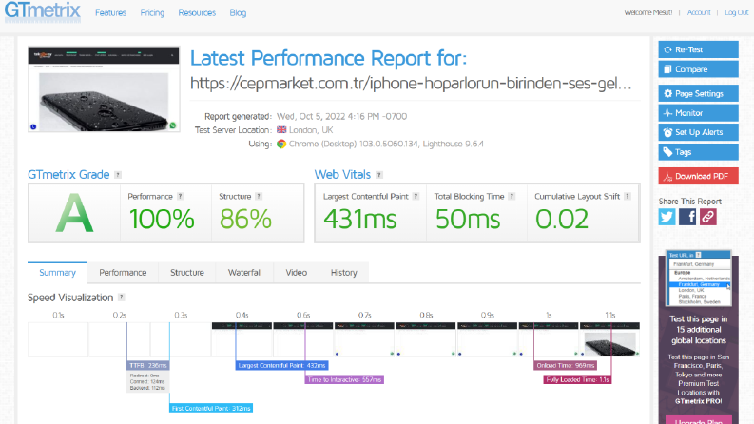Click the Page Settings gear icon
The height and width of the screenshot is (424, 754).
(667, 94)
